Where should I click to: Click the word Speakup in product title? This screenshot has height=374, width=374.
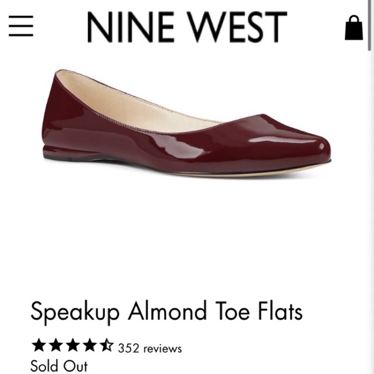(74, 311)
